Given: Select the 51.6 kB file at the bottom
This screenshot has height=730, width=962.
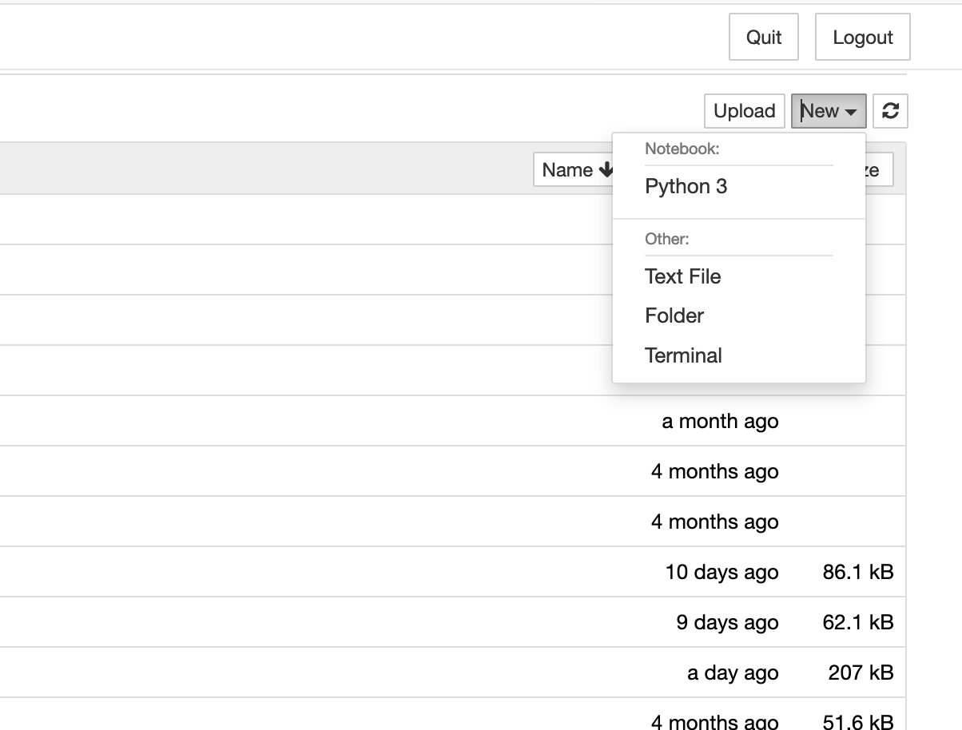Looking at the screenshot, I should point(859,720).
